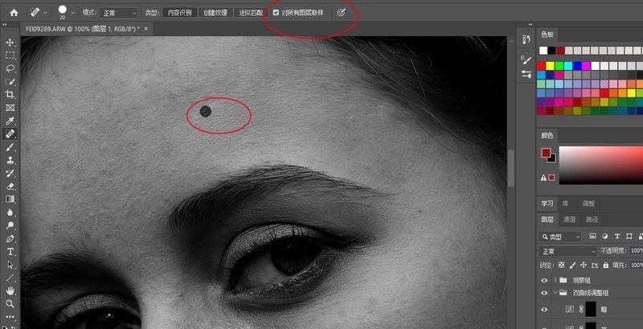Image resolution: width=643 pixels, height=329 pixels.
Task: Select the Line tool
Action: [10, 278]
